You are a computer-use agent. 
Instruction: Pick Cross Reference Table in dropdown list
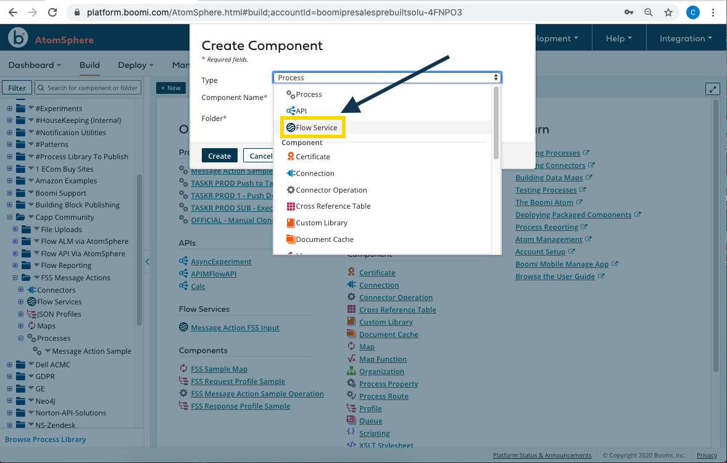328,206
